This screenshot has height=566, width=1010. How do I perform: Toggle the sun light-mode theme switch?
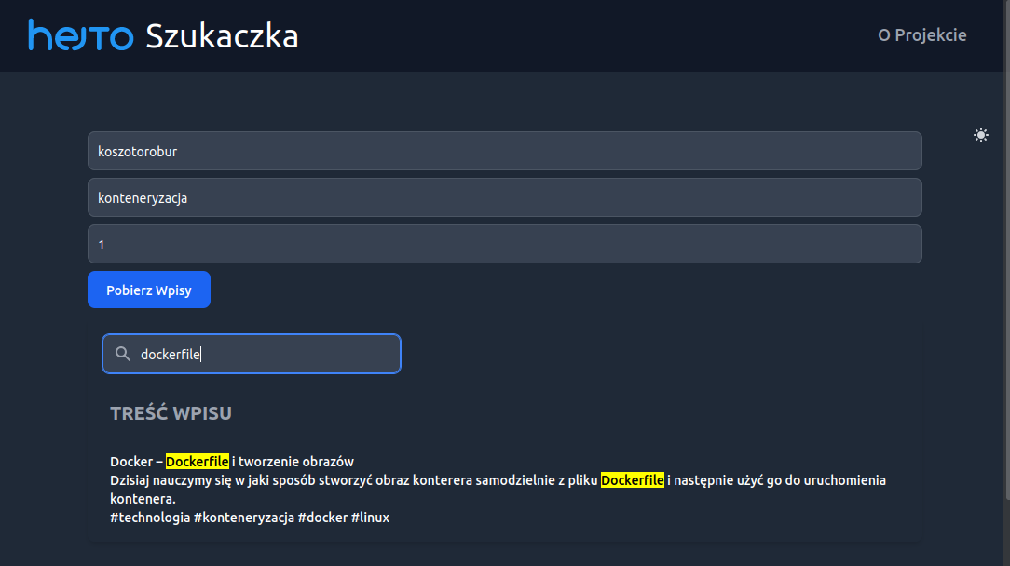(x=980, y=135)
